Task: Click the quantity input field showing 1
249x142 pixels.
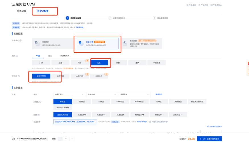Action: coord(66,139)
